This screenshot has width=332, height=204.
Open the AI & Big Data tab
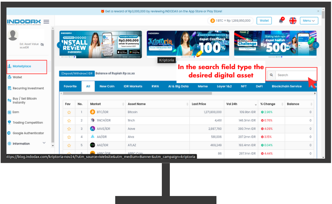pos(178,86)
